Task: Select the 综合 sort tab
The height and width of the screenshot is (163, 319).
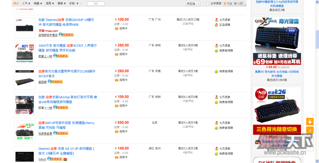Action: (x=16, y=3)
